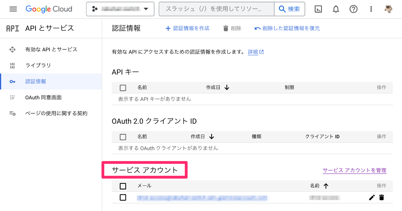402x211 pixels.
Task: Click the resource search input field
Action: 217,9
